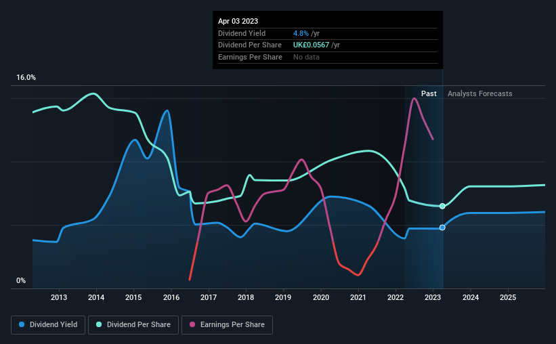Click the 4.8% dividend yield value

301,33
